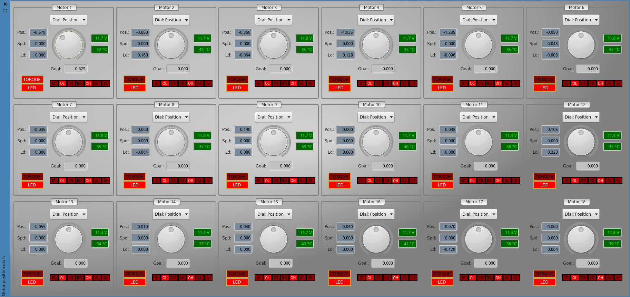Click Motor 12 IV voltage indicator
The height and width of the screenshot is (297, 630).
pos(618,181)
